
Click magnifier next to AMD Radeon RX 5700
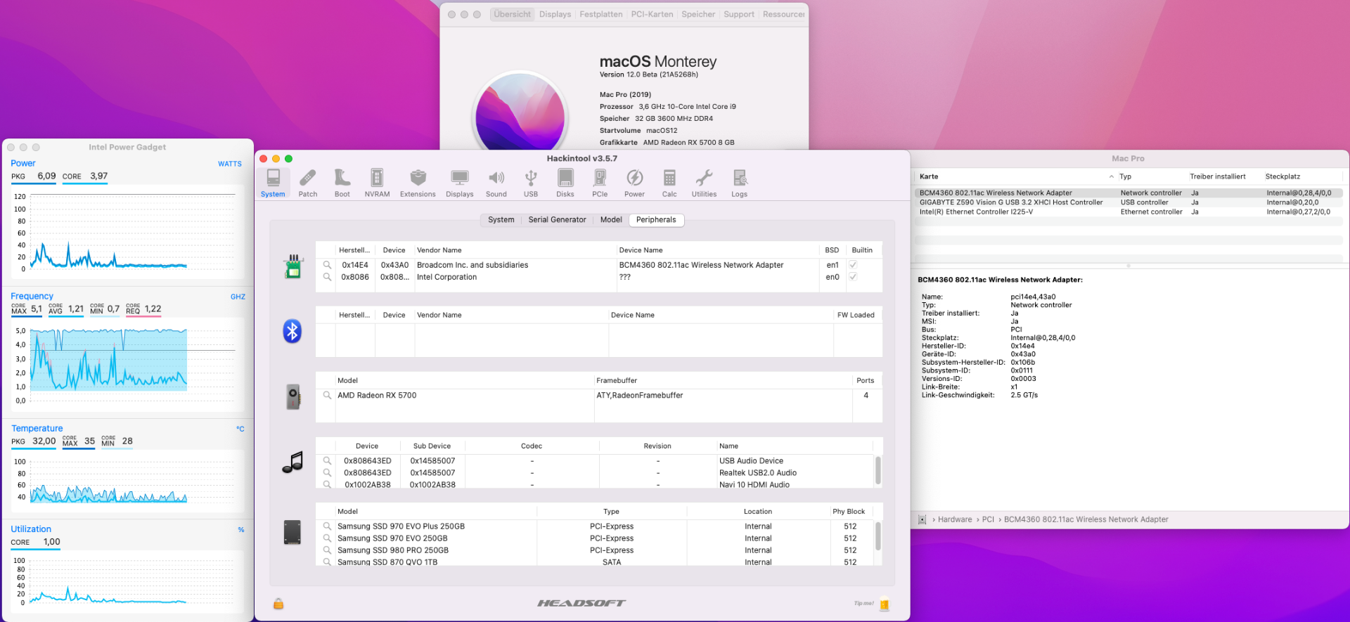tap(327, 396)
